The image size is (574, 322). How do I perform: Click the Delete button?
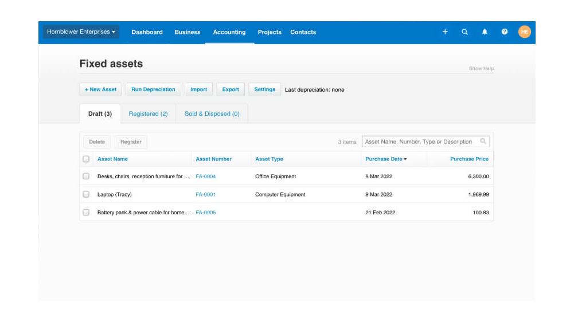point(97,142)
